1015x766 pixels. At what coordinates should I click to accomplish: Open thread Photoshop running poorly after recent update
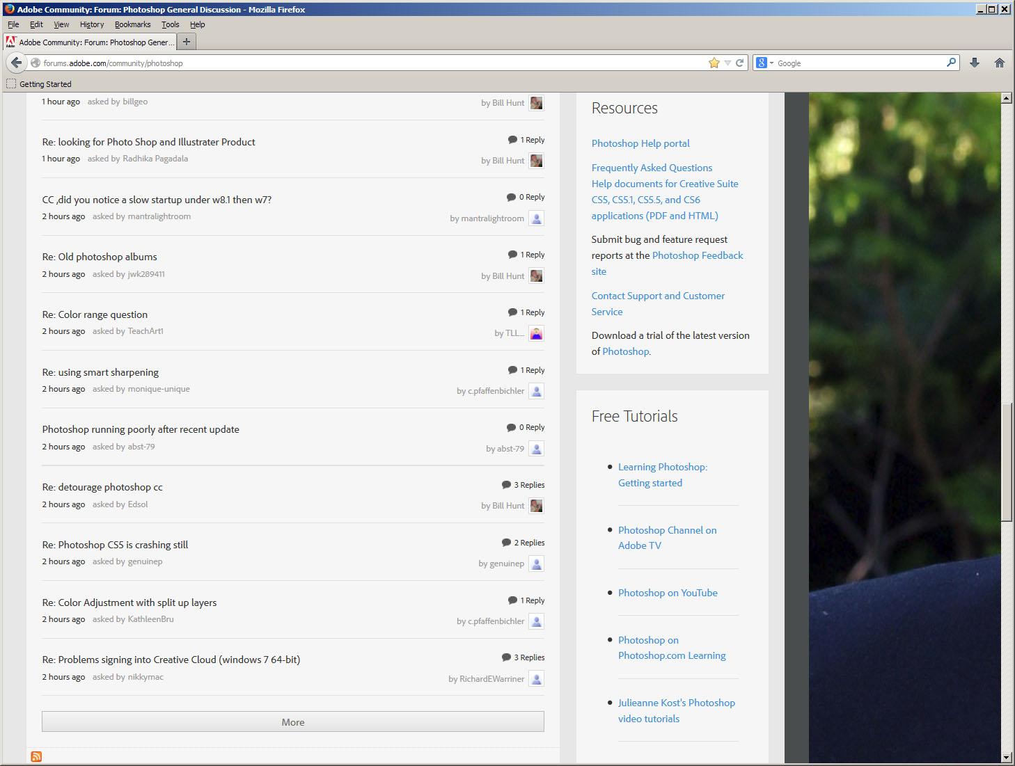click(141, 429)
